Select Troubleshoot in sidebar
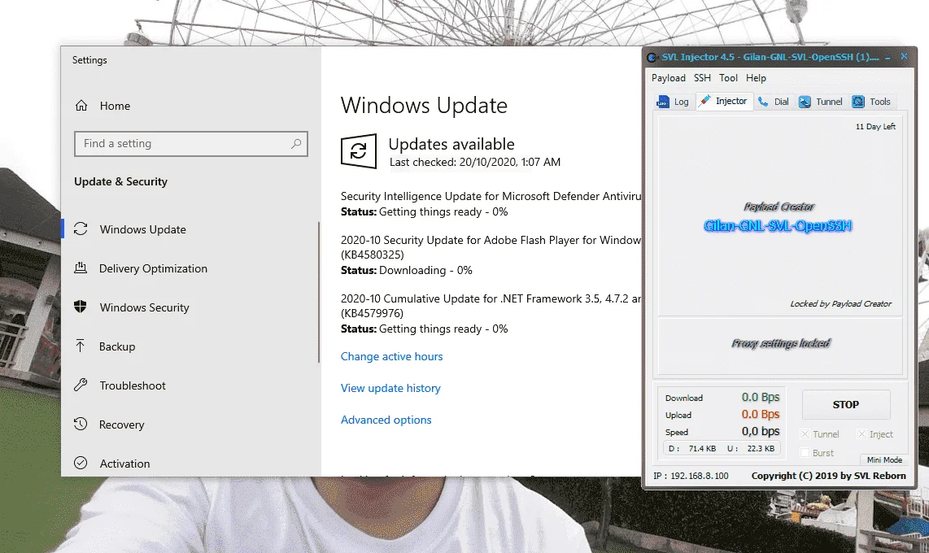Image resolution: width=929 pixels, height=553 pixels. tap(132, 385)
